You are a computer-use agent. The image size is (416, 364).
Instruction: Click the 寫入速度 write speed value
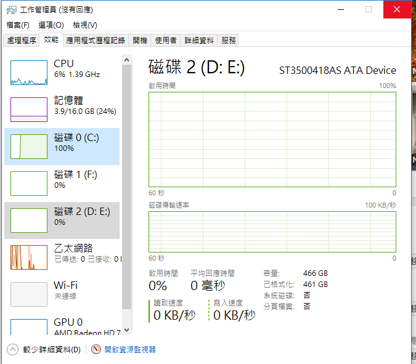(x=234, y=315)
